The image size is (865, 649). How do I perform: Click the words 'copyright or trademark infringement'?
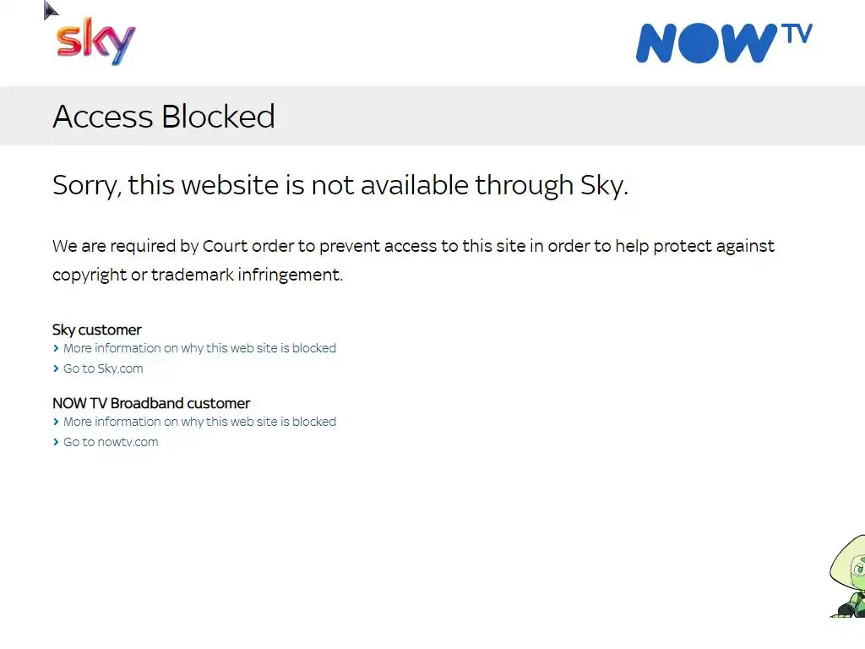pos(198,275)
